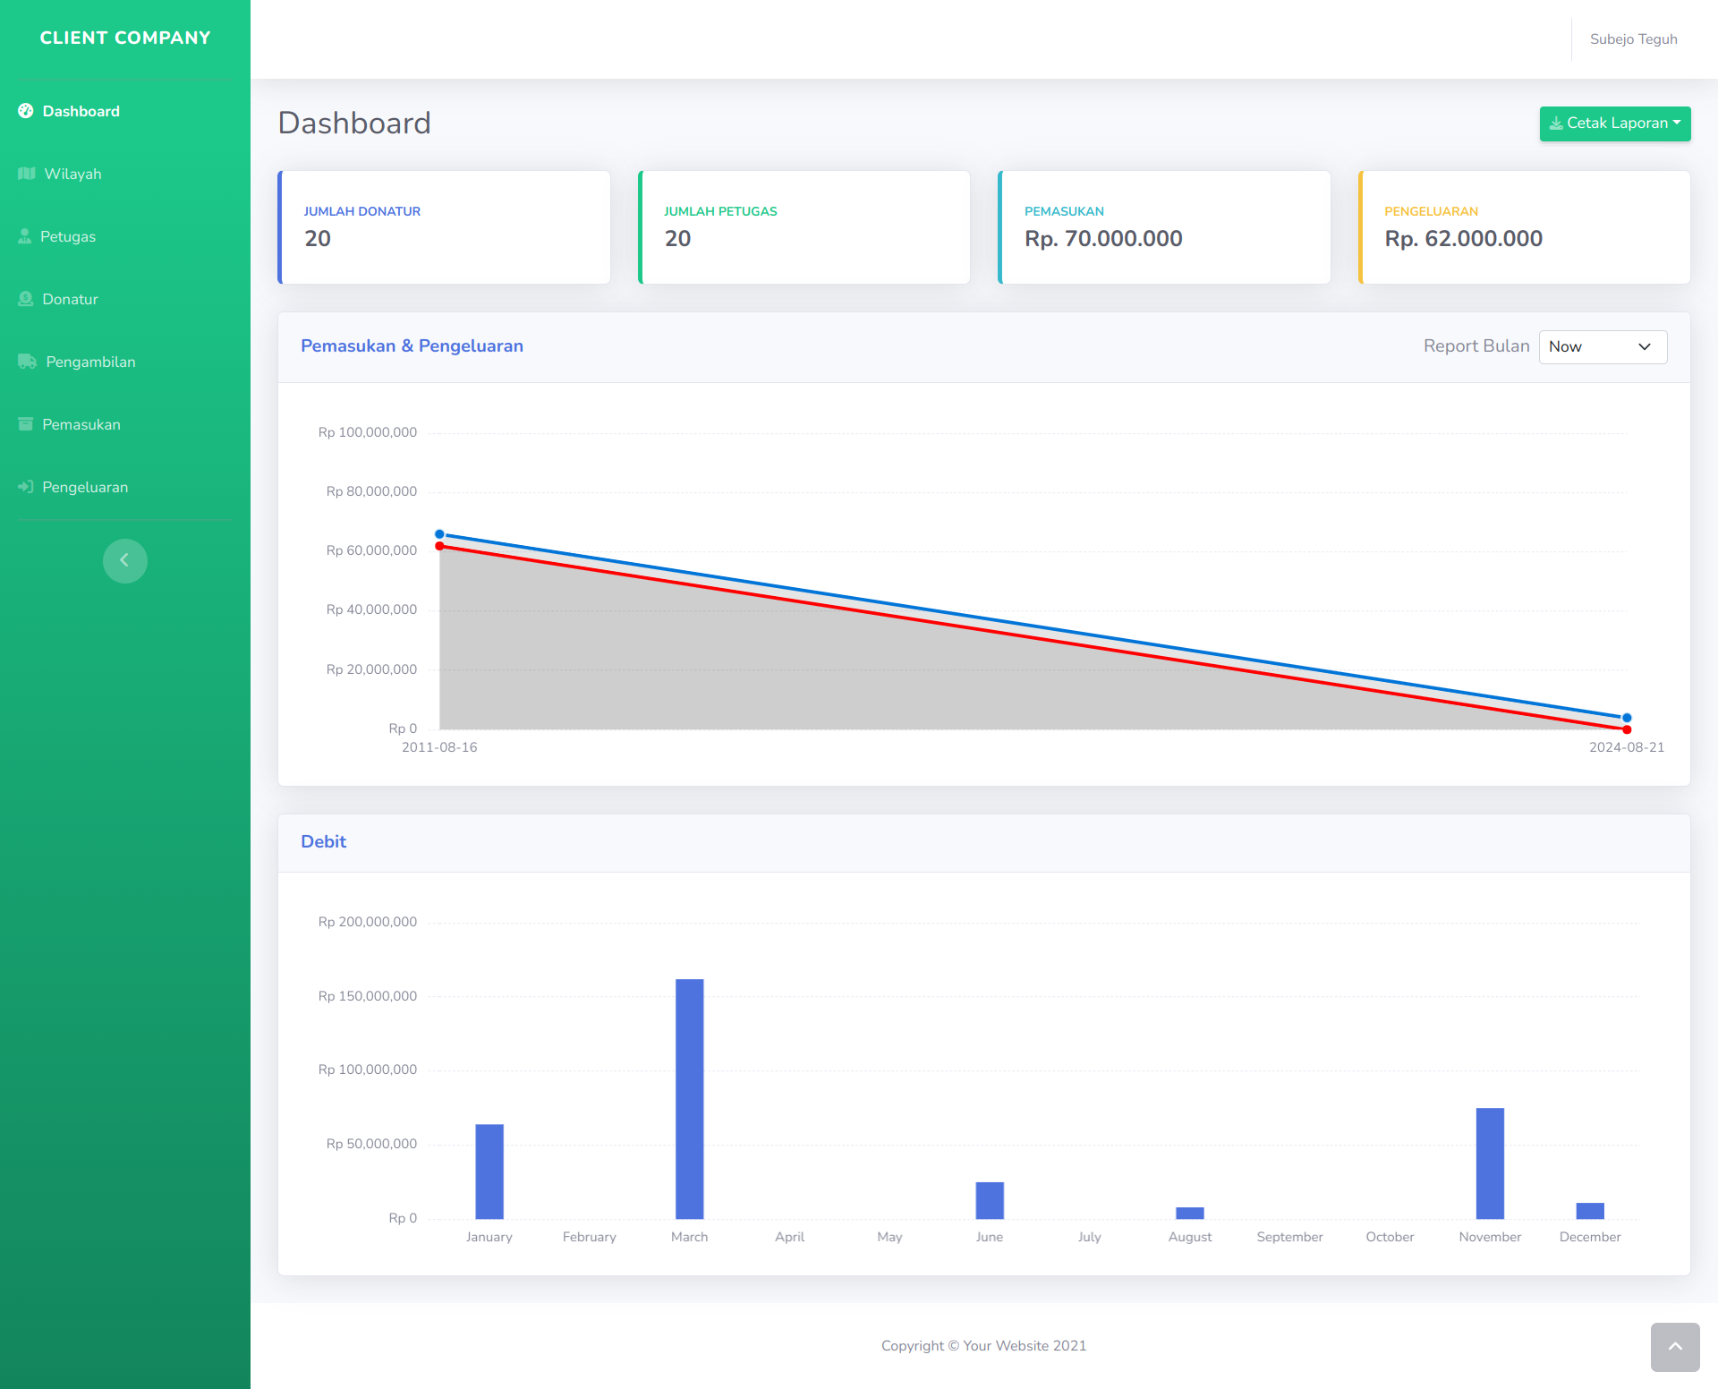Click the Dashboard gauge icon in sidebar
Image resolution: width=1718 pixels, height=1389 pixels.
pyautogui.click(x=26, y=111)
